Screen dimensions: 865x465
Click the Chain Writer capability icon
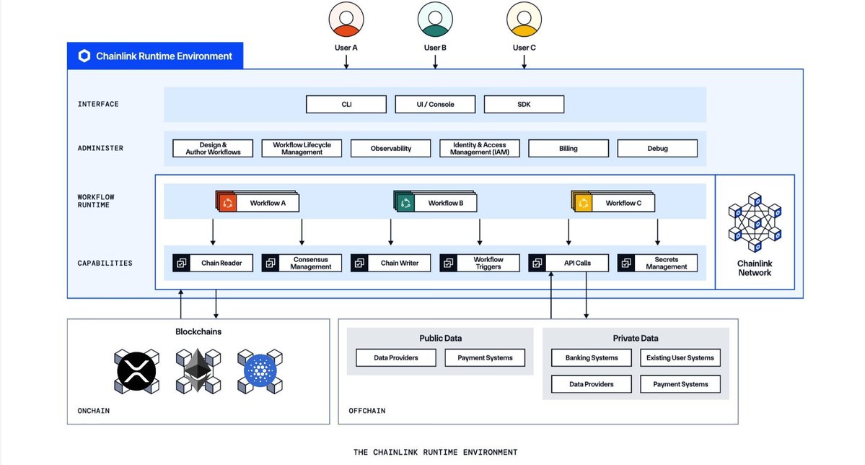pos(360,263)
